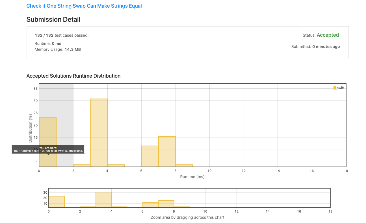The width and height of the screenshot is (366, 223).
Task: Click the 3–4 bar in the overview zoom chart
Action: click(x=103, y=200)
